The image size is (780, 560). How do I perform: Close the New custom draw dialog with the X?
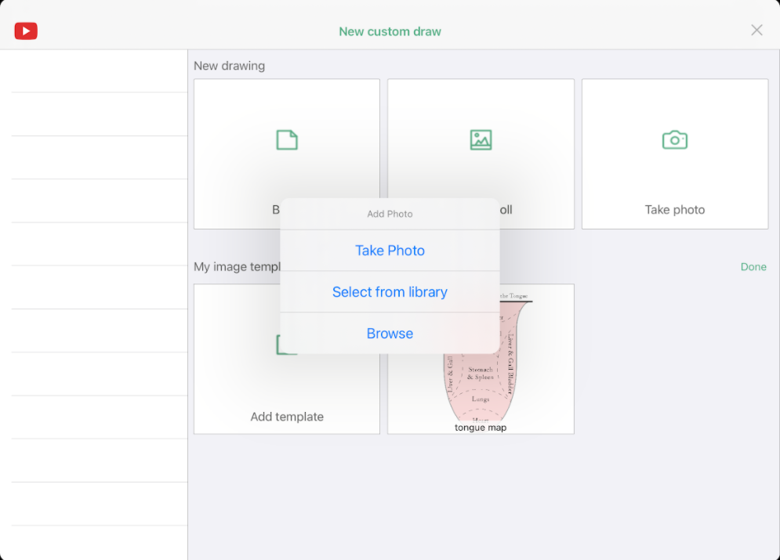click(x=756, y=30)
